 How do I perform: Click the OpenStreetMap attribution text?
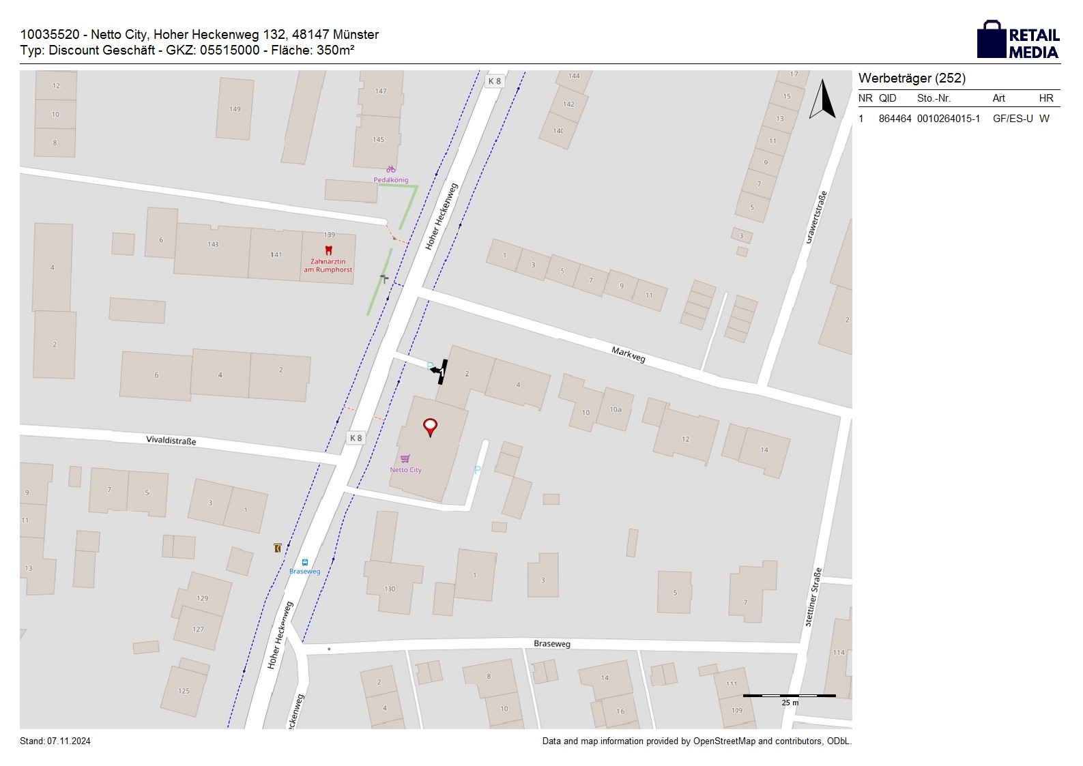[x=697, y=741]
